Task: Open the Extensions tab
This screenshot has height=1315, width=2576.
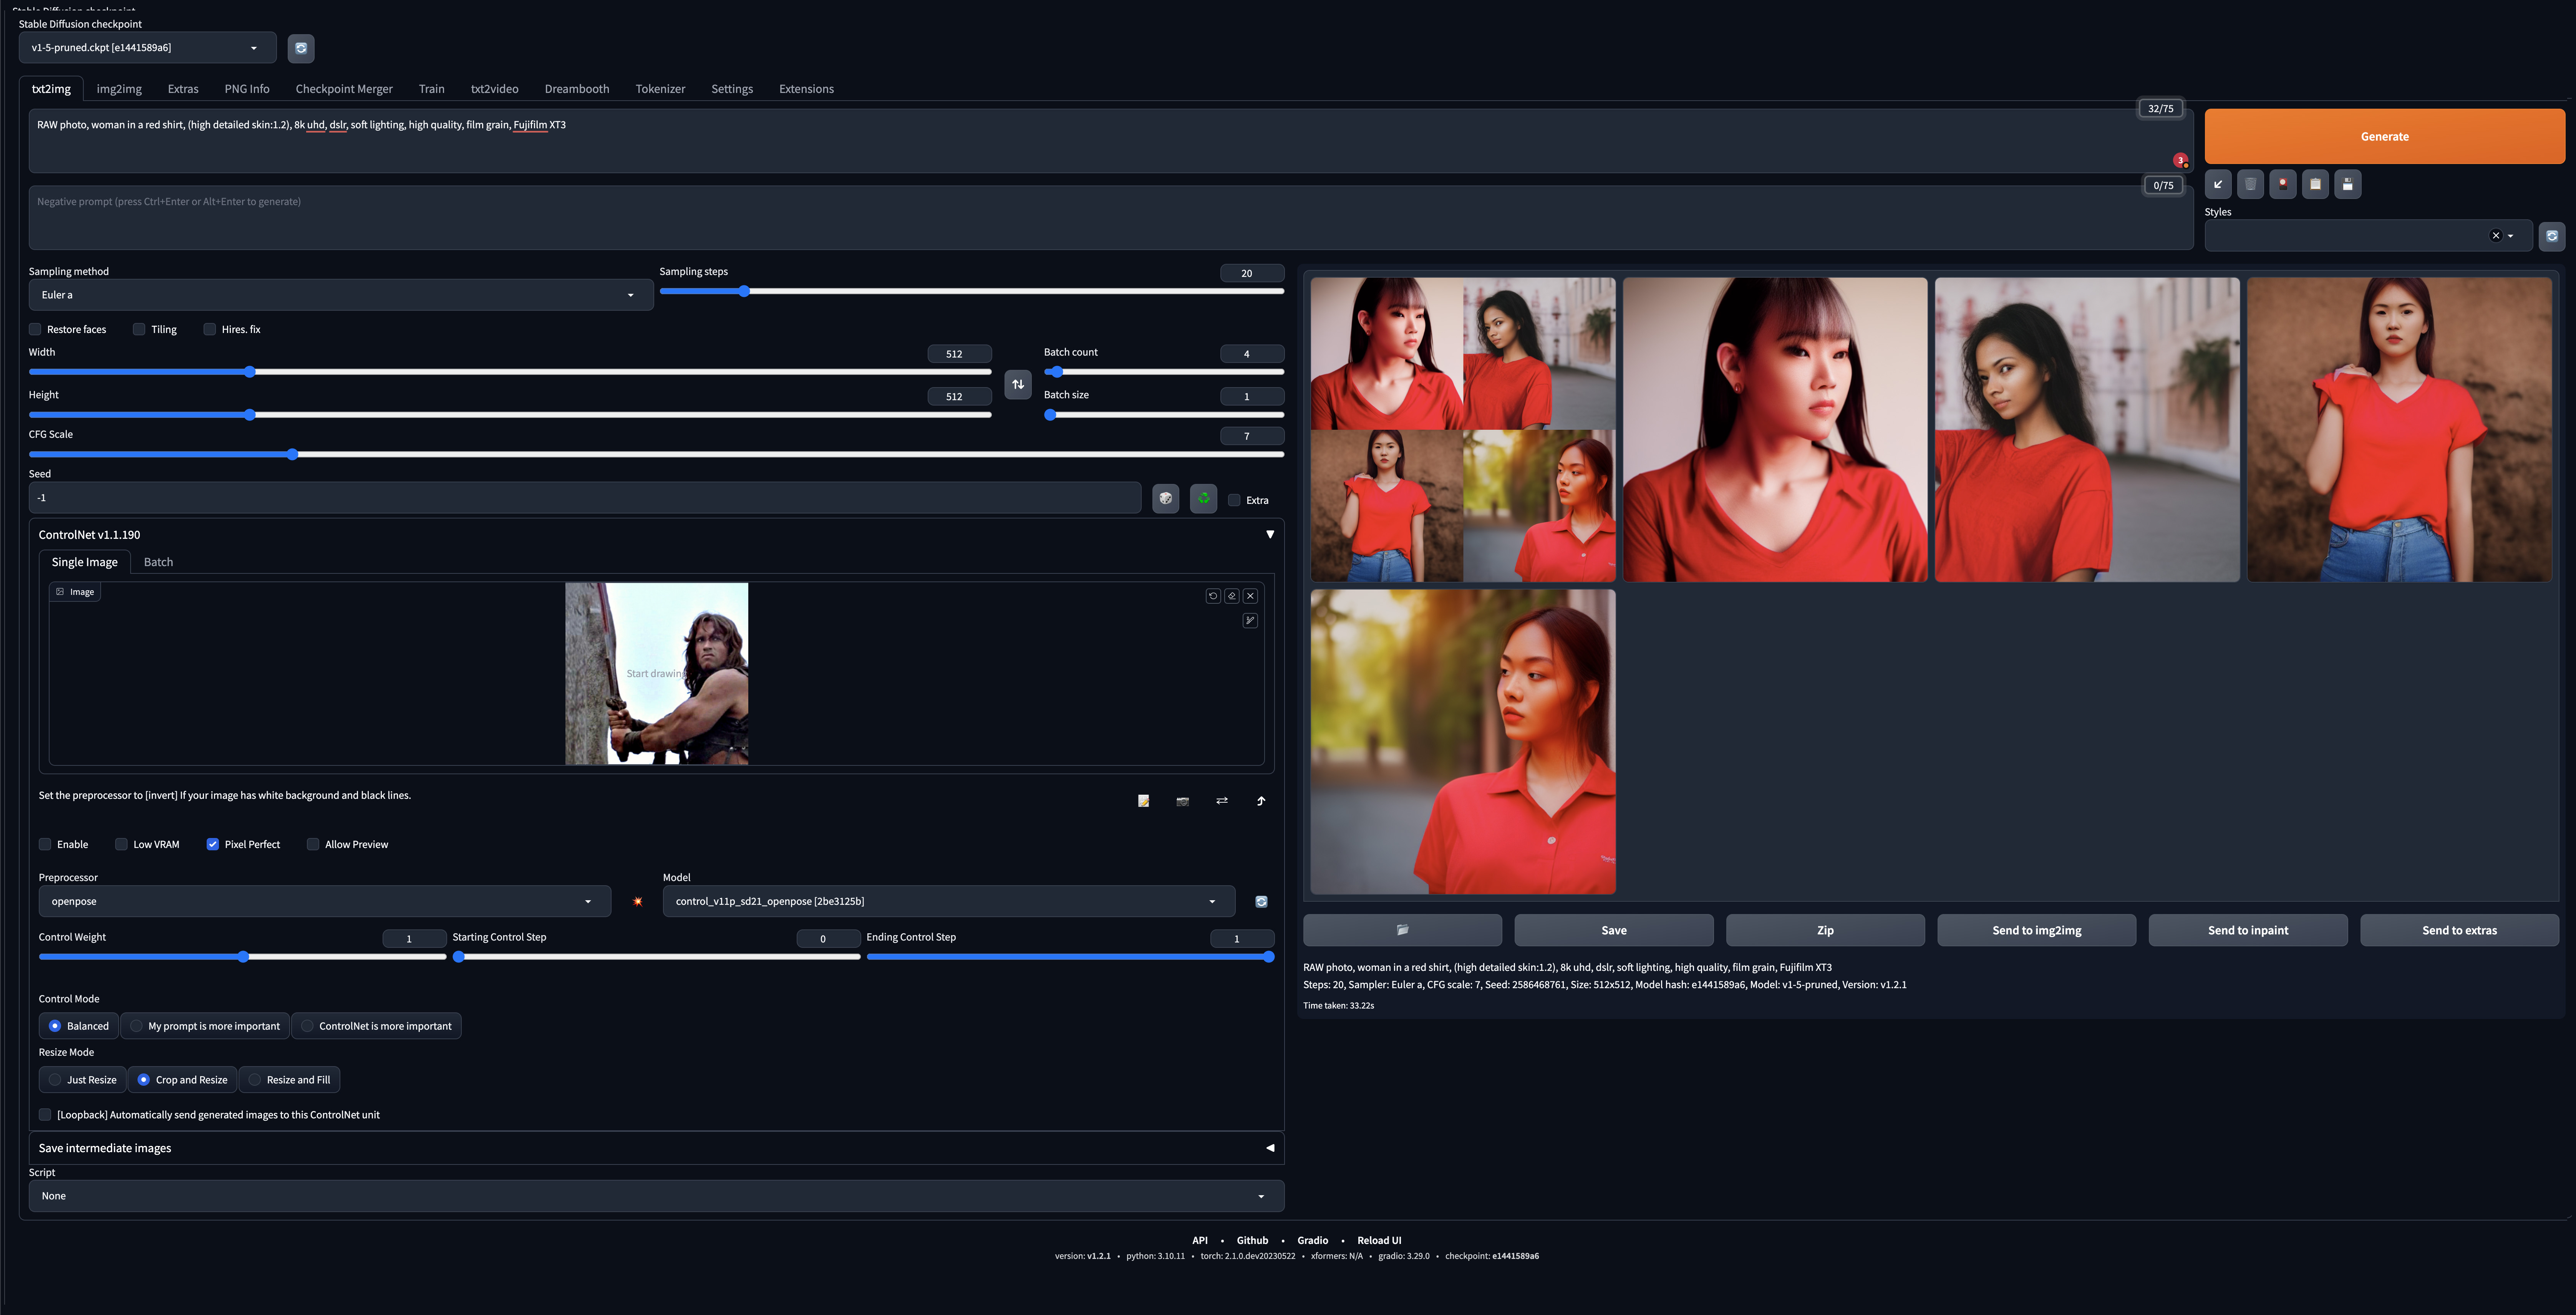Action: [806, 89]
